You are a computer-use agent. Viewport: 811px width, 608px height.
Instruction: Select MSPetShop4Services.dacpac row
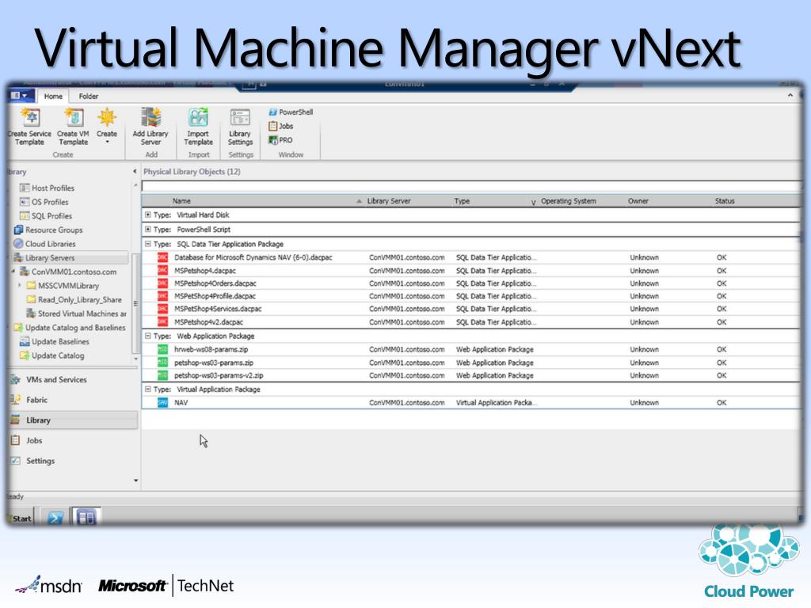470,309
